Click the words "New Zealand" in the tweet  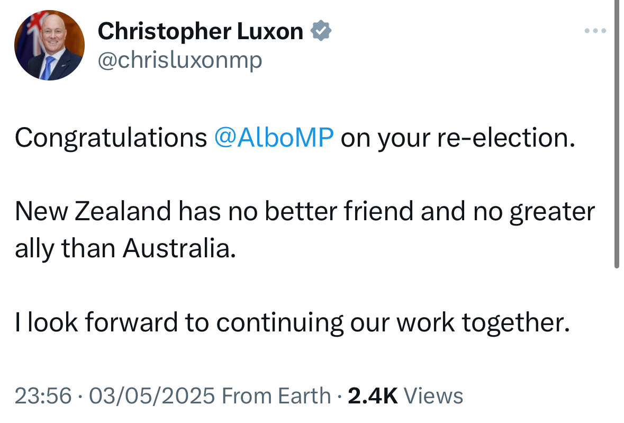pyautogui.click(x=93, y=212)
